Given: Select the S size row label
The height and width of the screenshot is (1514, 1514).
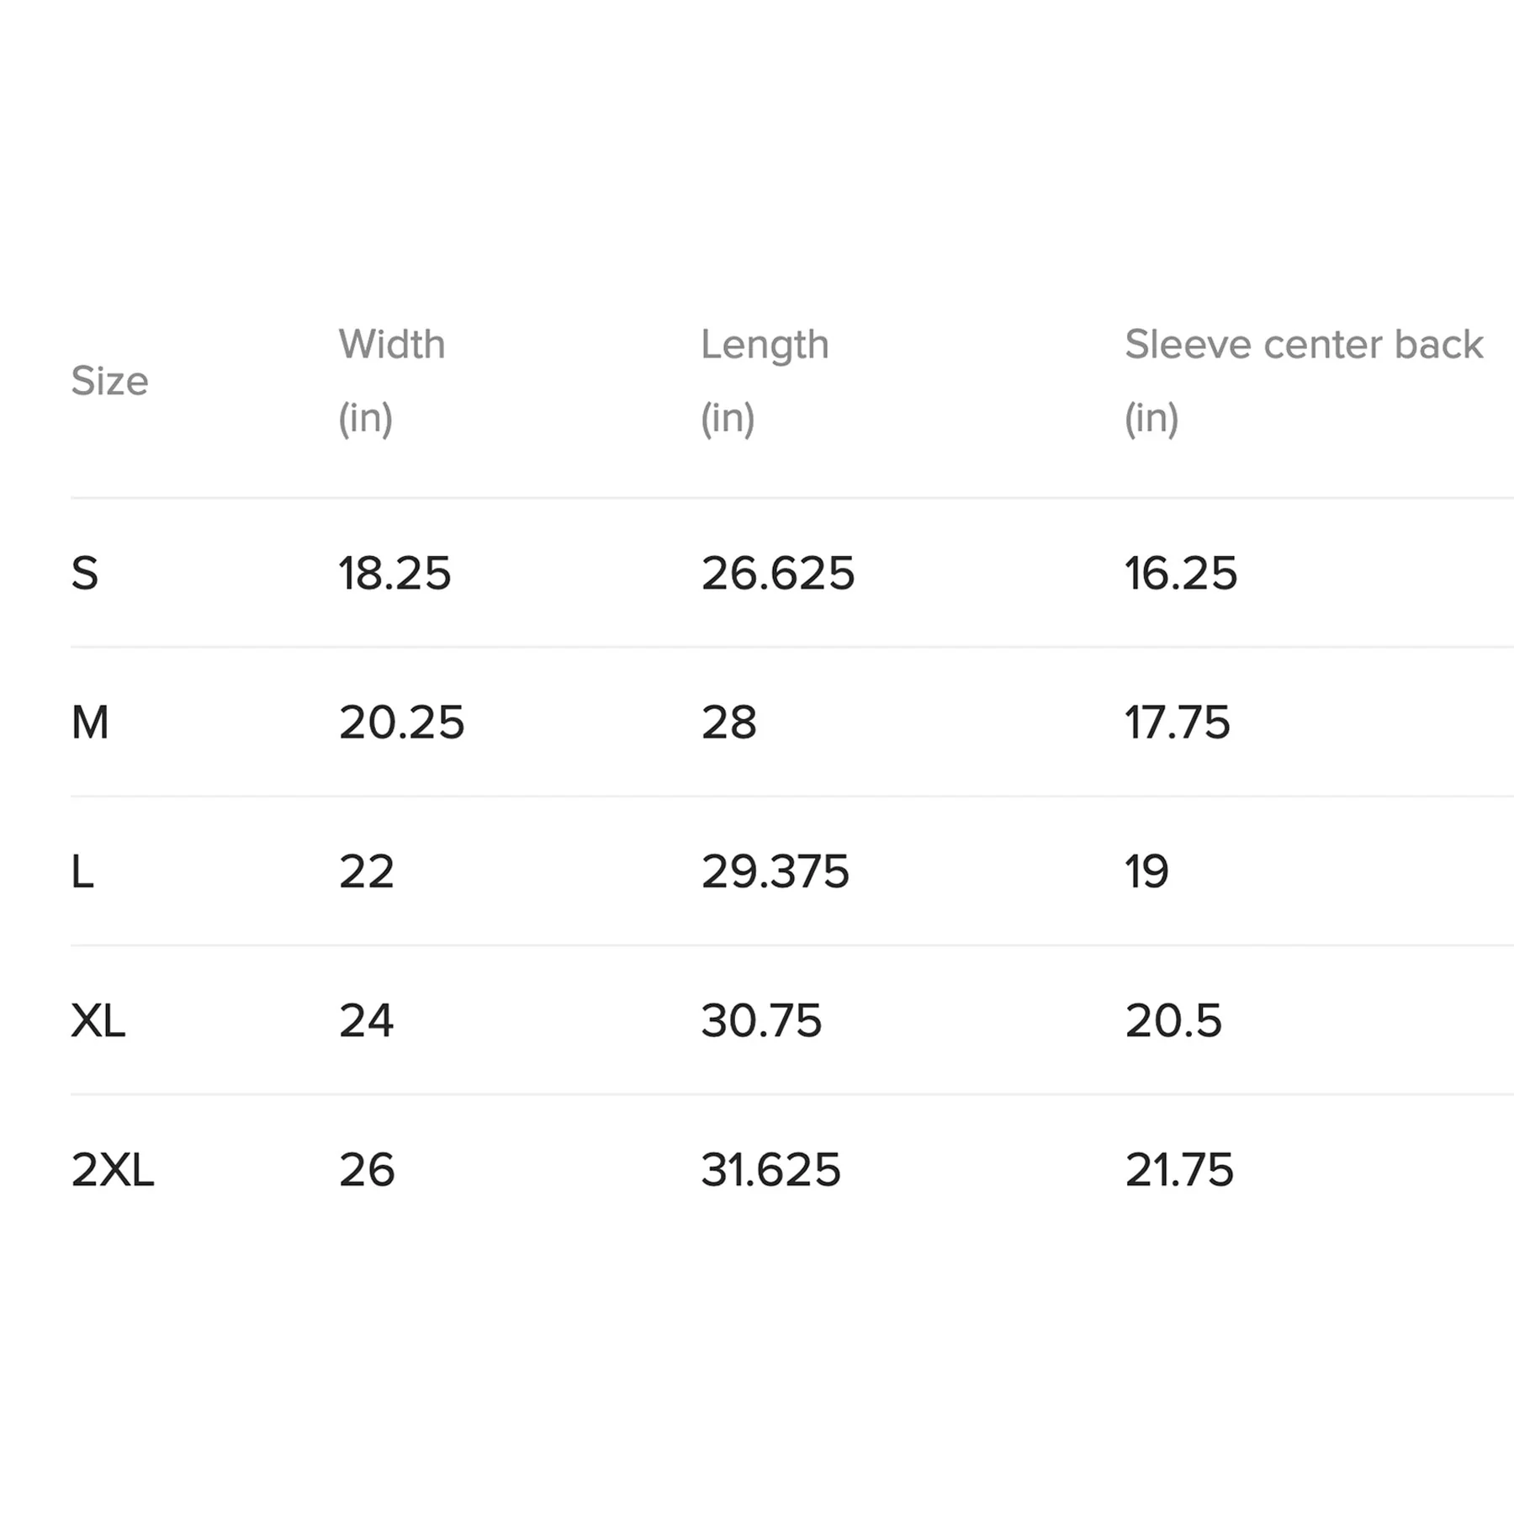Looking at the screenshot, I should 84,574.
